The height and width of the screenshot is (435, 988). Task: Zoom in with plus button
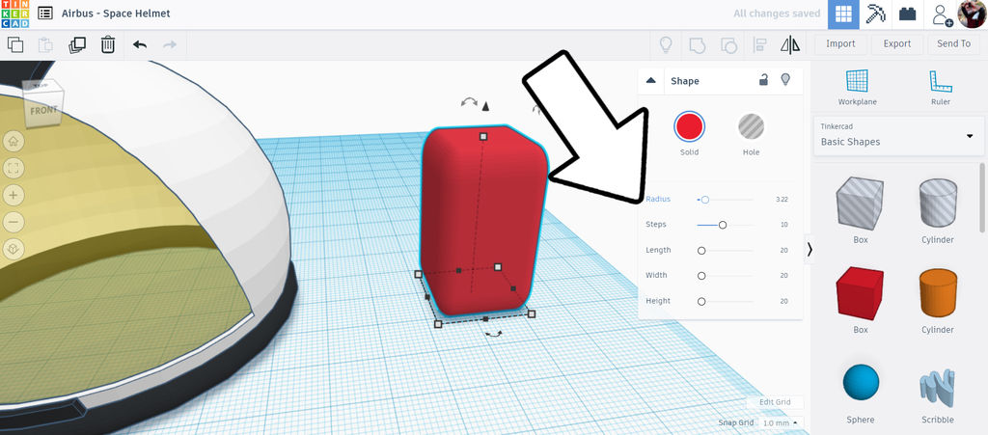point(14,195)
